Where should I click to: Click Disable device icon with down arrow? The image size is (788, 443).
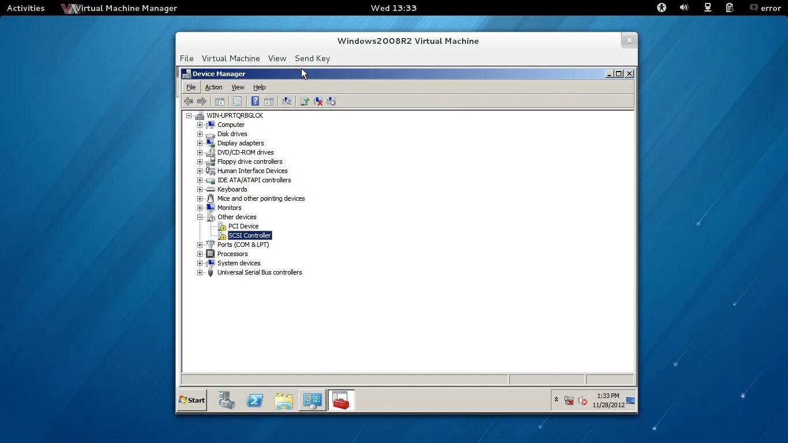pyautogui.click(x=331, y=102)
